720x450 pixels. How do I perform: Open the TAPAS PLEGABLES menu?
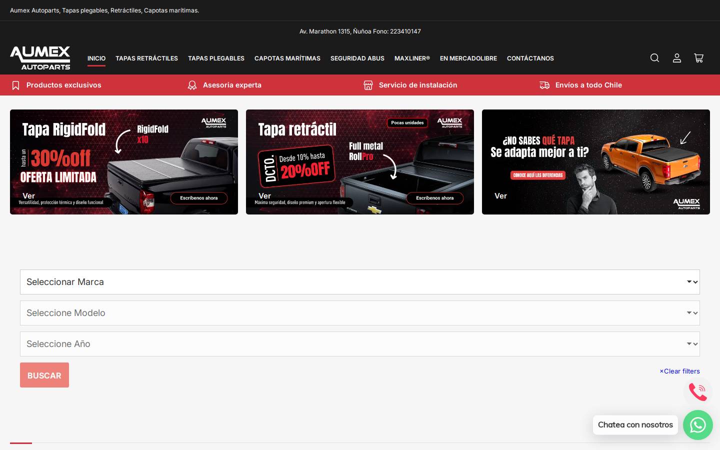click(x=216, y=58)
